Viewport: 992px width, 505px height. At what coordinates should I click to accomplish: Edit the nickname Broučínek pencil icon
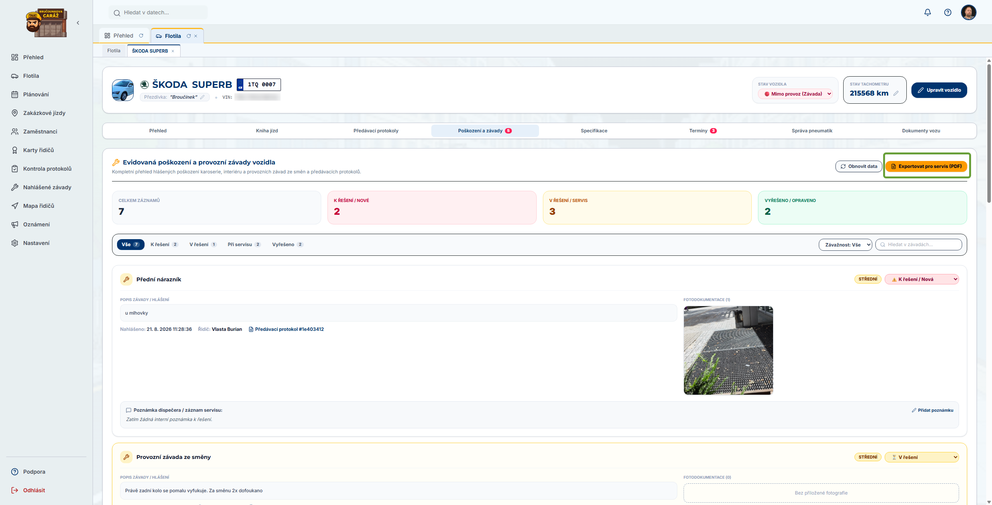coord(202,97)
